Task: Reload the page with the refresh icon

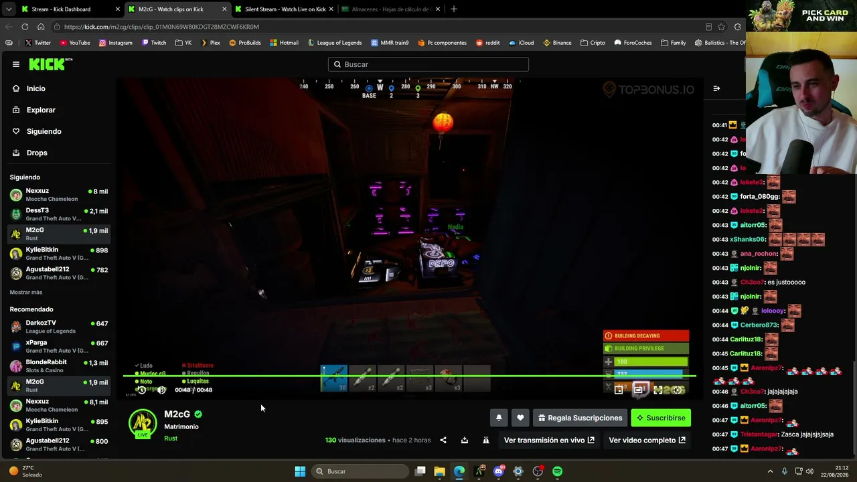Action: tap(25, 27)
